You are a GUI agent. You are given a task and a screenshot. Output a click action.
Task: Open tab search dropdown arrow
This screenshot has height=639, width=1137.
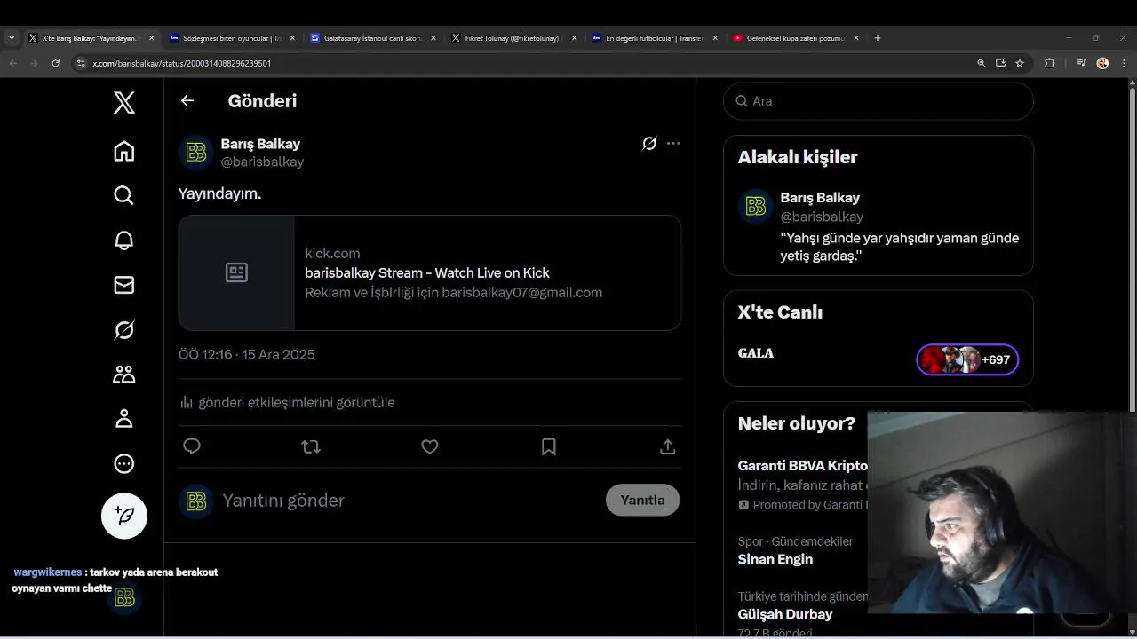[x=12, y=38]
